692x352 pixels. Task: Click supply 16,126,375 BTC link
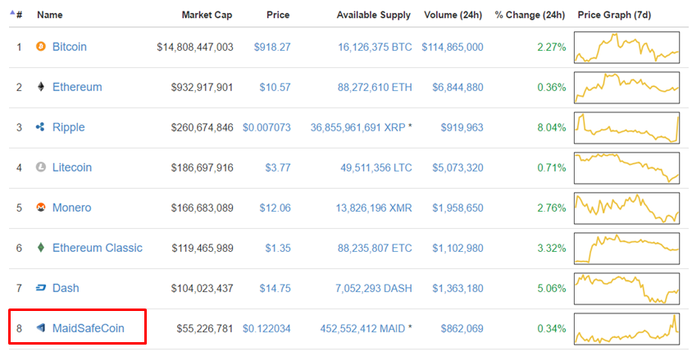click(376, 47)
